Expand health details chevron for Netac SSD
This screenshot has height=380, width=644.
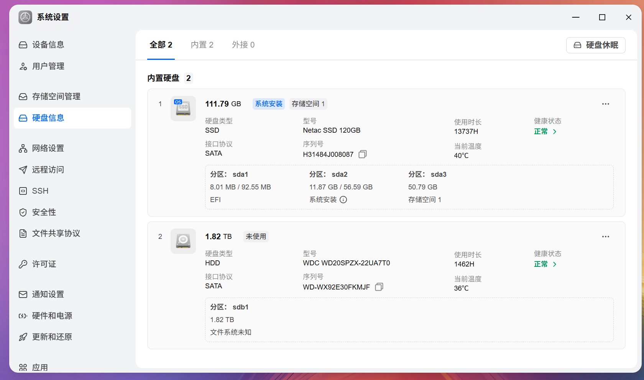[x=555, y=132]
